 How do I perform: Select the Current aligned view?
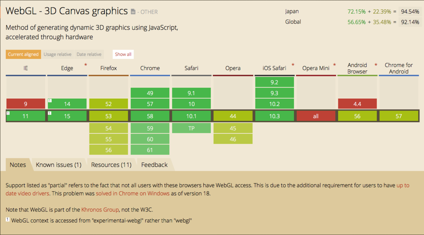[23, 54]
